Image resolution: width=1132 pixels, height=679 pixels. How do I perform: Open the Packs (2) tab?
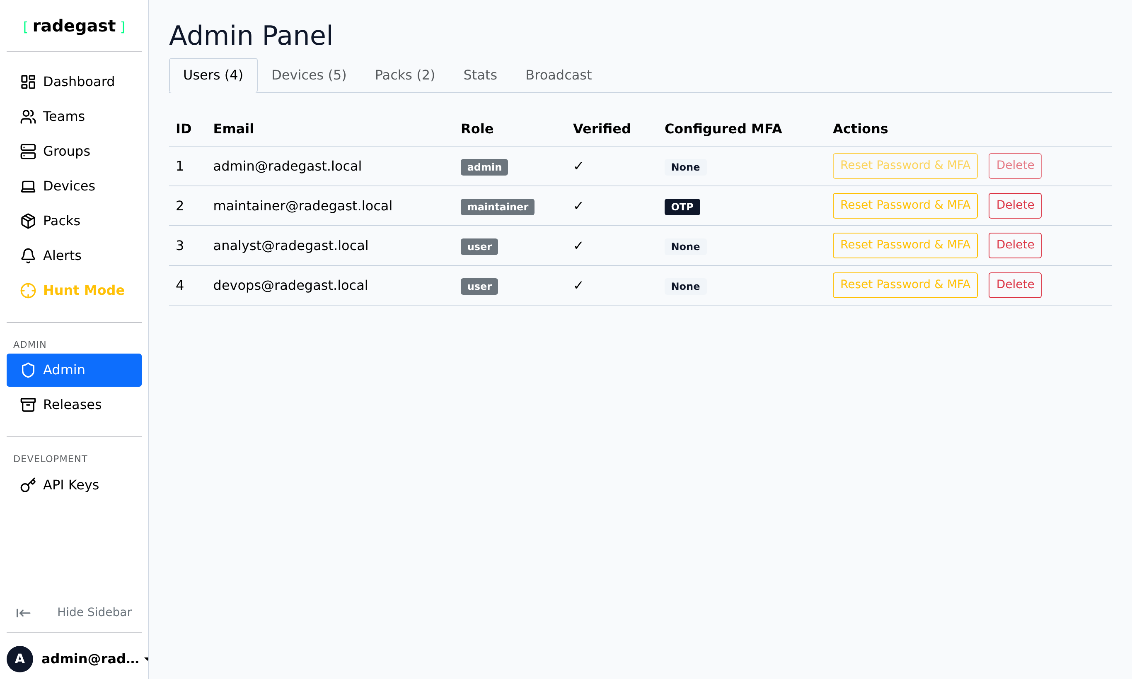tap(405, 75)
